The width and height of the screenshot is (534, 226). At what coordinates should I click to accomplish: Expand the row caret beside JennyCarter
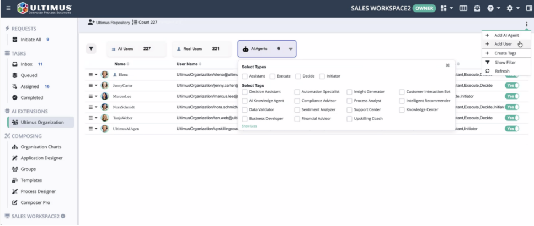tap(96, 85)
